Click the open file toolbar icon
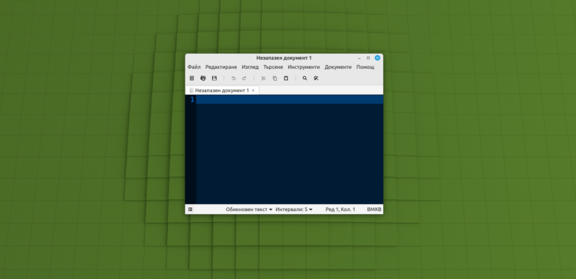The image size is (576, 279). pyautogui.click(x=202, y=79)
